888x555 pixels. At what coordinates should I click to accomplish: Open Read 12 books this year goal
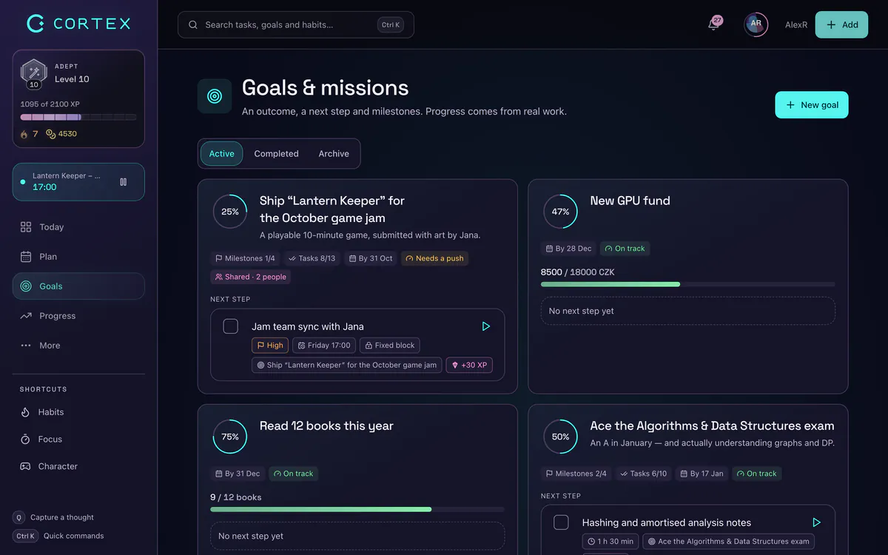pyautogui.click(x=326, y=426)
